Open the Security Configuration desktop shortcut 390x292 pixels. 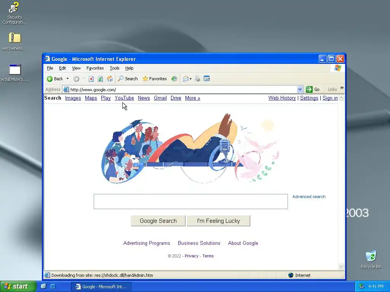point(14,13)
